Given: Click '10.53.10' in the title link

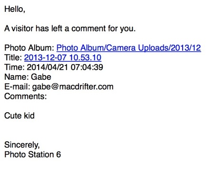Looking at the screenshot, I should coord(85,58).
